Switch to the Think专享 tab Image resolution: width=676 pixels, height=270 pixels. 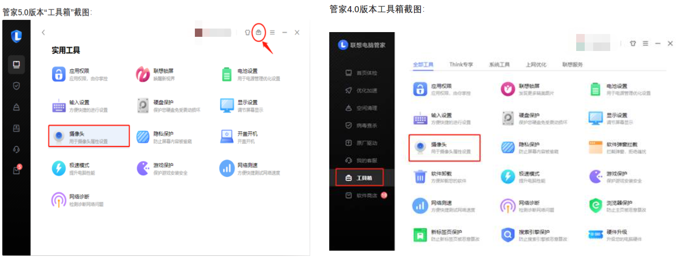(461, 65)
